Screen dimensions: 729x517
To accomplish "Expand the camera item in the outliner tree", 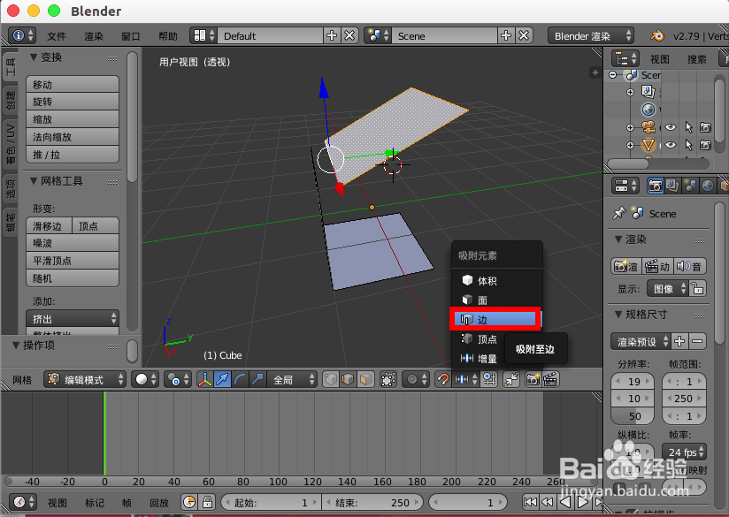I will [x=631, y=127].
